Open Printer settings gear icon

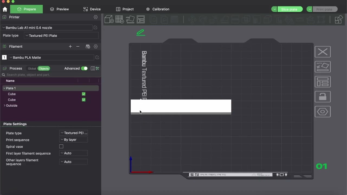96,17
